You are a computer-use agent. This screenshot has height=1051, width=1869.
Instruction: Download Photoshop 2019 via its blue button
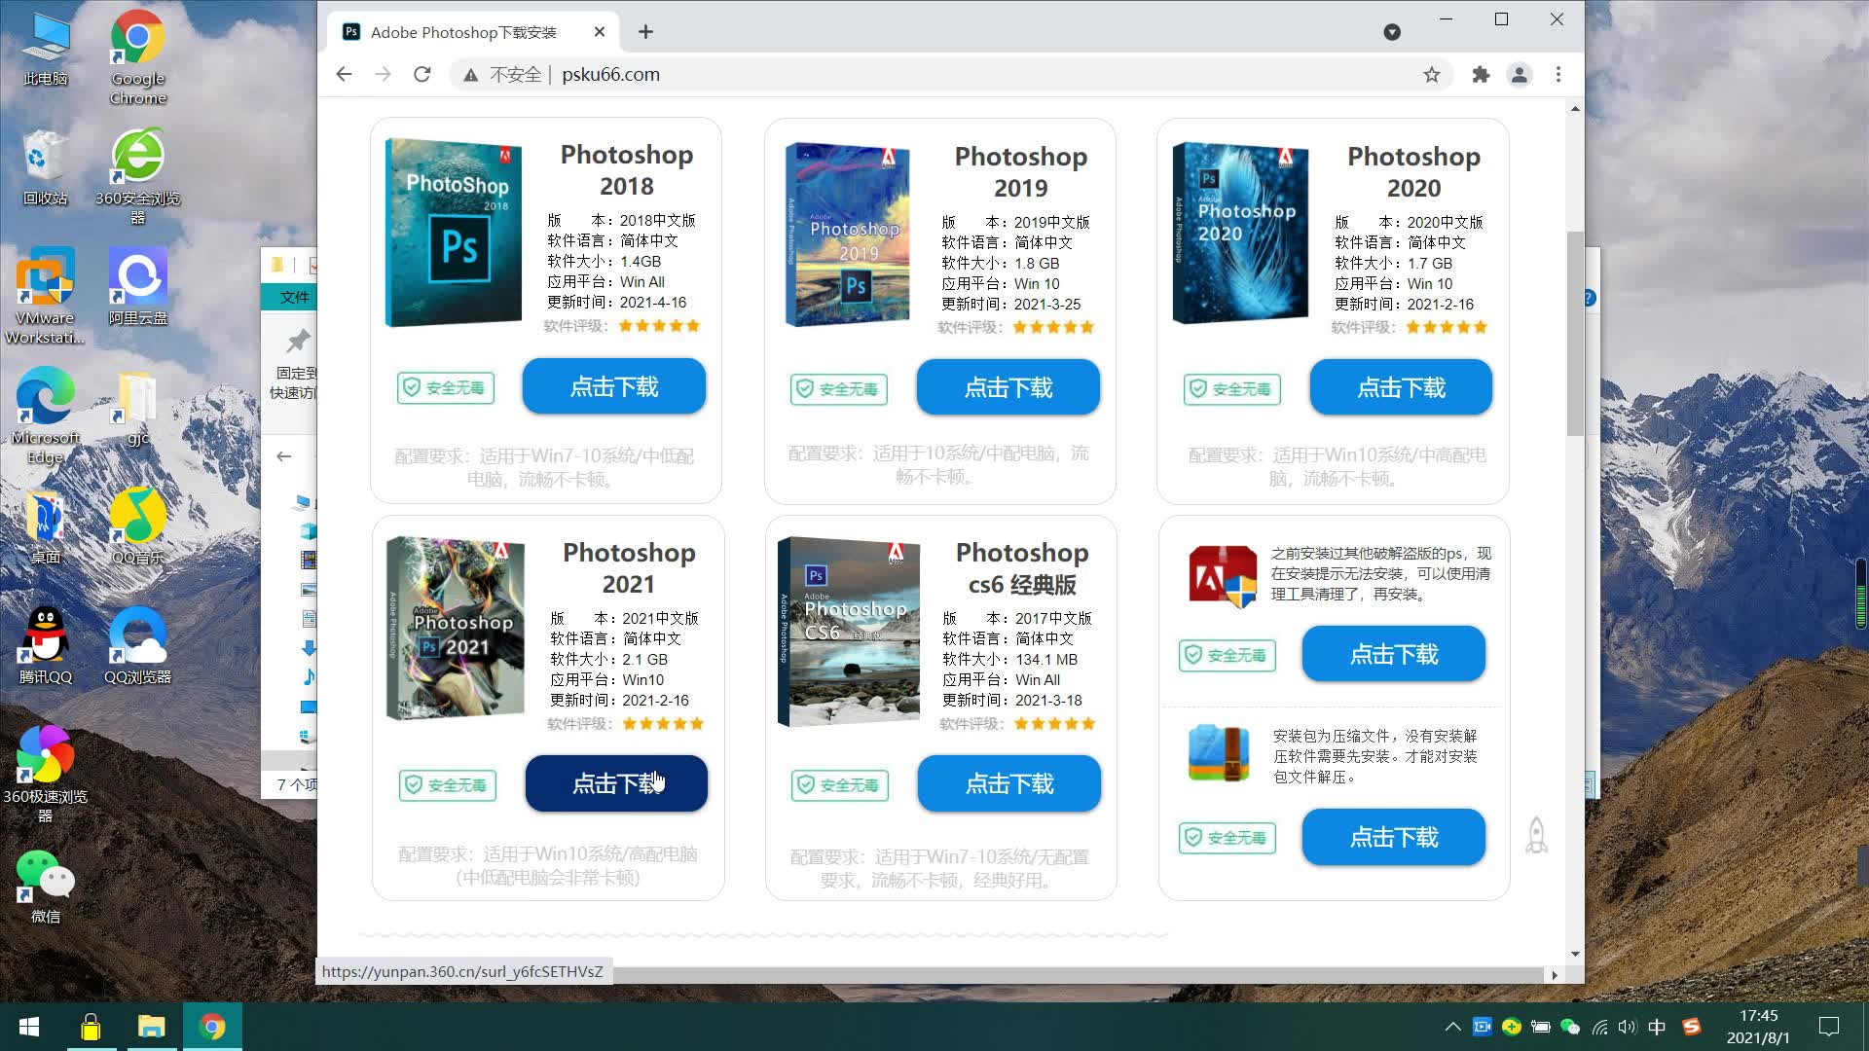pos(1008,387)
